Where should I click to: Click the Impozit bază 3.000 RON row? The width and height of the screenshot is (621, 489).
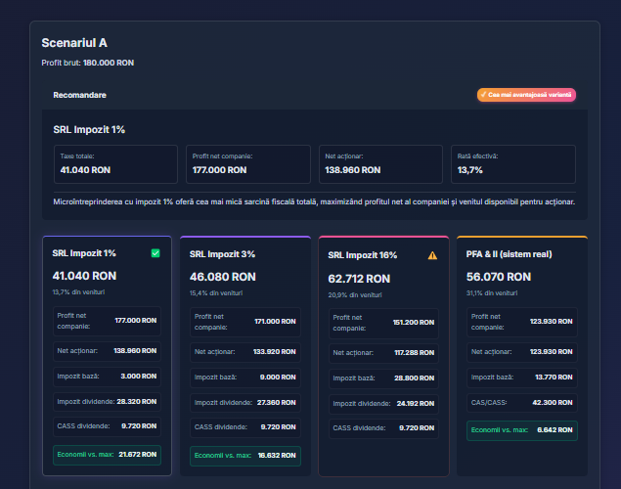pyautogui.click(x=107, y=376)
